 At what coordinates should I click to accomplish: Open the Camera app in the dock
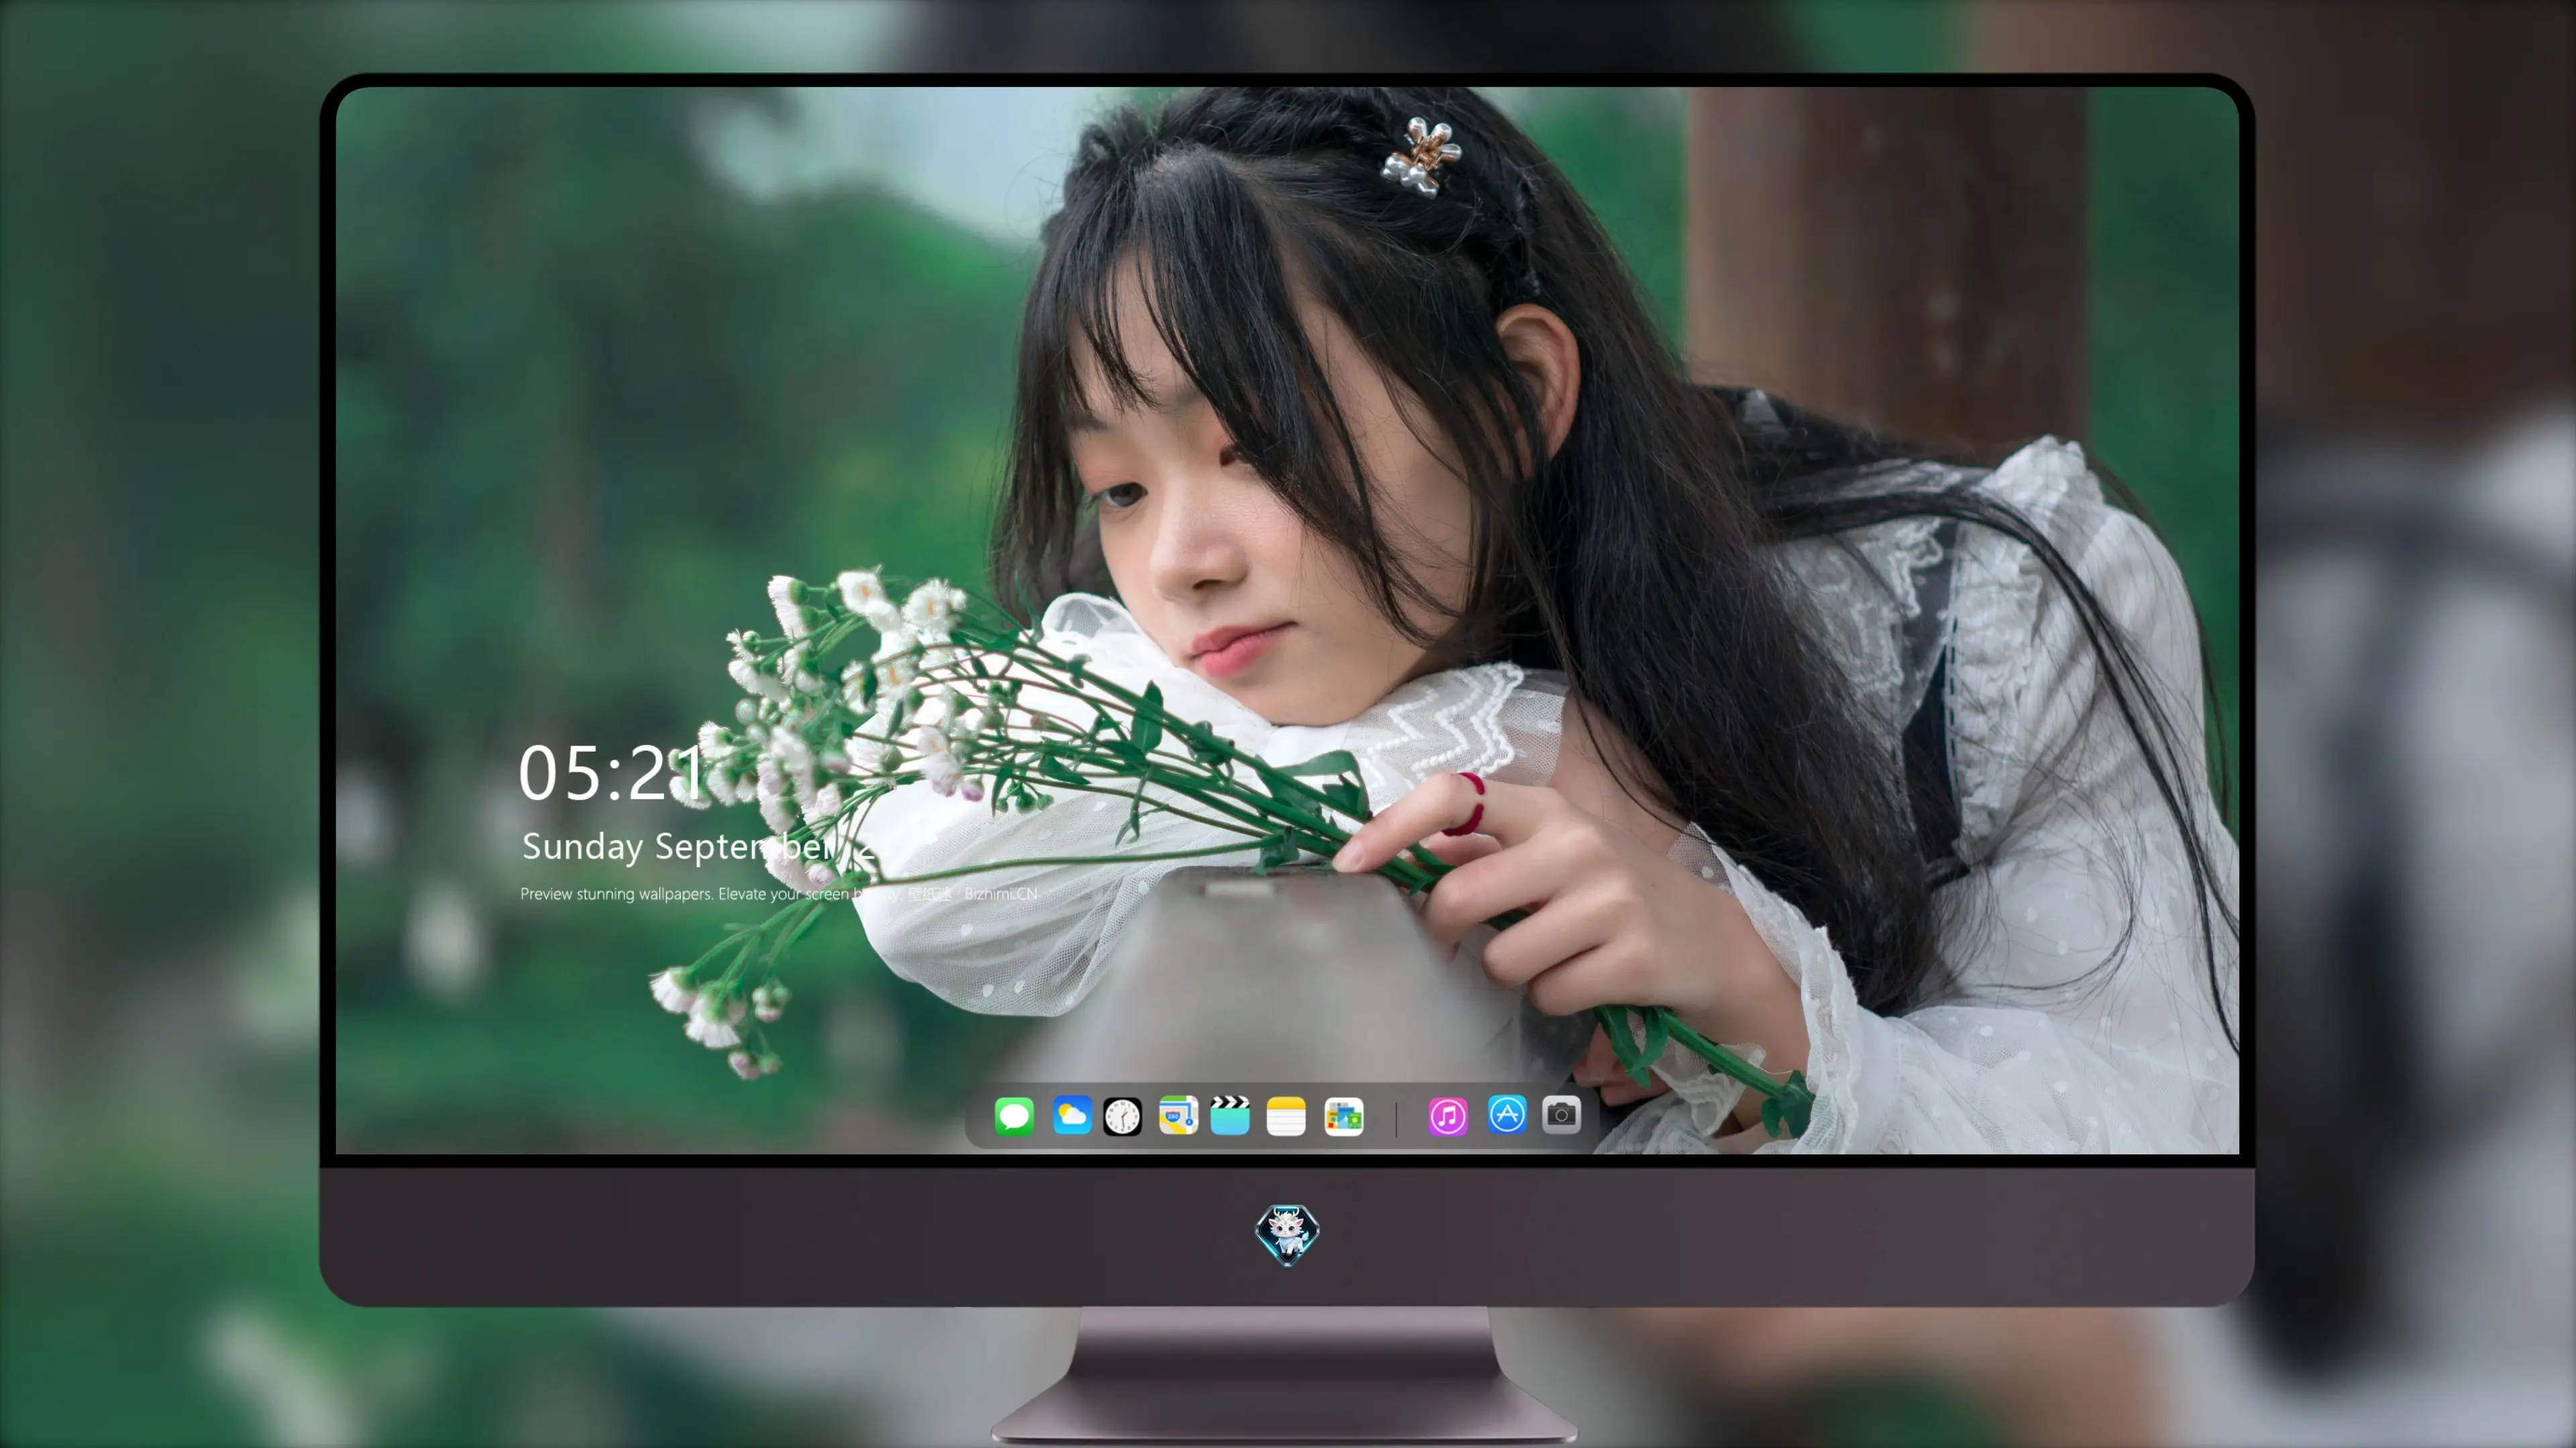(1561, 1114)
